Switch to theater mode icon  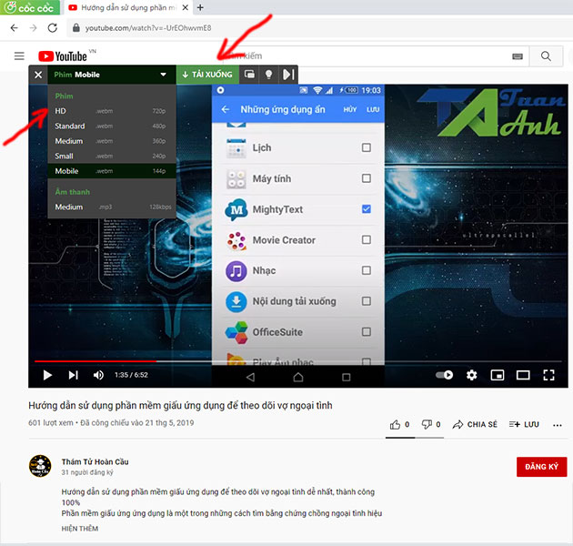point(523,375)
